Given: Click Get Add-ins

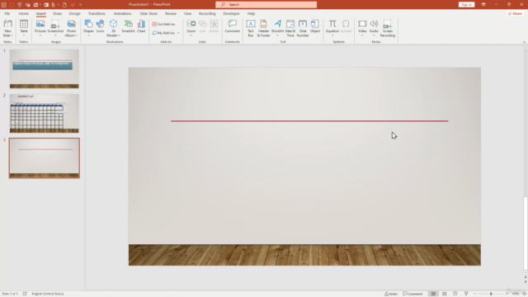Looking at the screenshot, I should tap(163, 24).
